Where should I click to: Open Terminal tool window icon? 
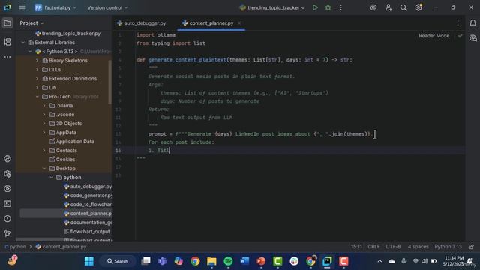point(7,204)
